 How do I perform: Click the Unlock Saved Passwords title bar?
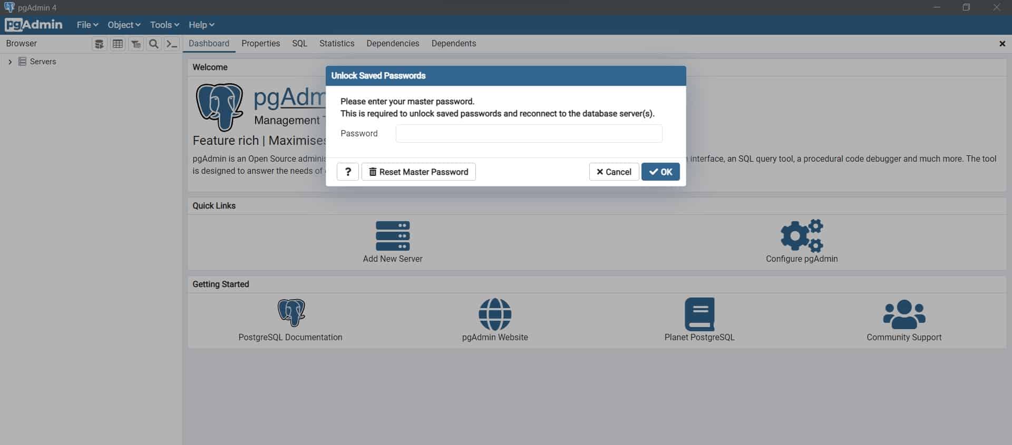506,76
